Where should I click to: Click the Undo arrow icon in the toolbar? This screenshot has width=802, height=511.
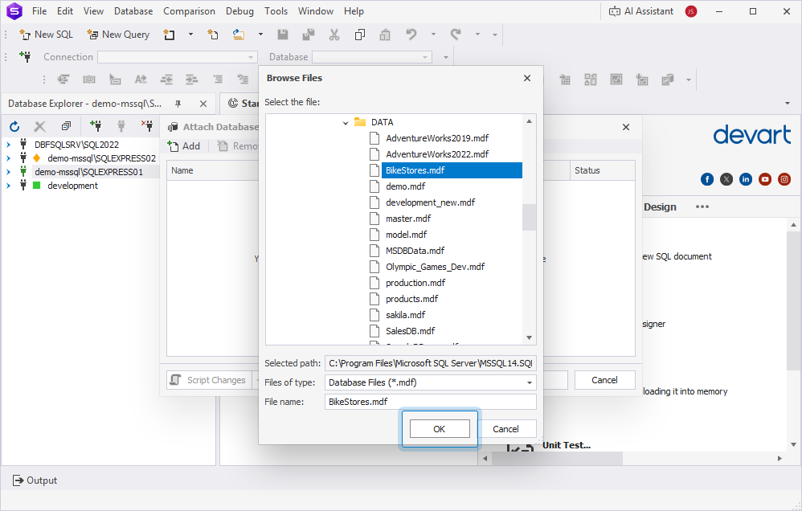pos(411,35)
